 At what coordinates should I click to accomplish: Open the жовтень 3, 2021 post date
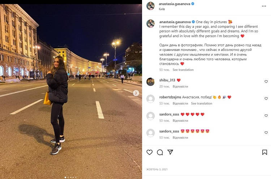point(157,169)
